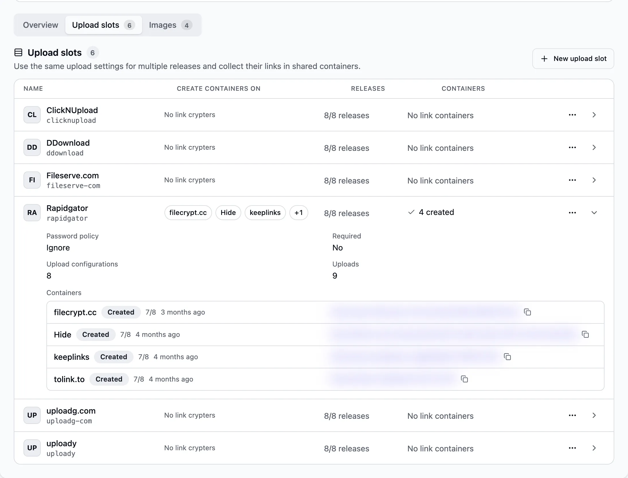Open more options for DDownload
Image resolution: width=628 pixels, height=478 pixels.
point(572,147)
